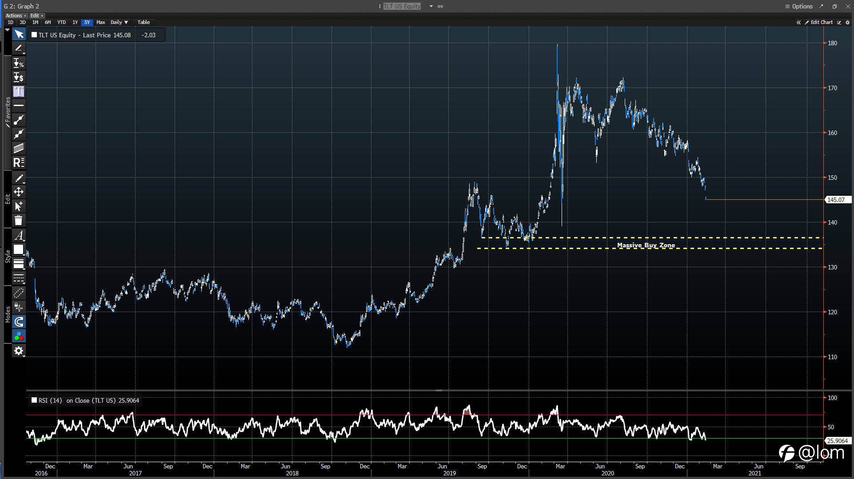Expand the Actions menu

point(16,16)
